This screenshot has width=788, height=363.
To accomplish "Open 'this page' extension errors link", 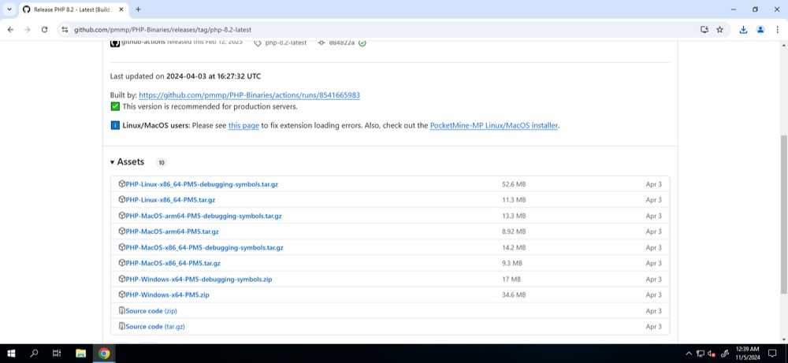I will click(x=243, y=125).
